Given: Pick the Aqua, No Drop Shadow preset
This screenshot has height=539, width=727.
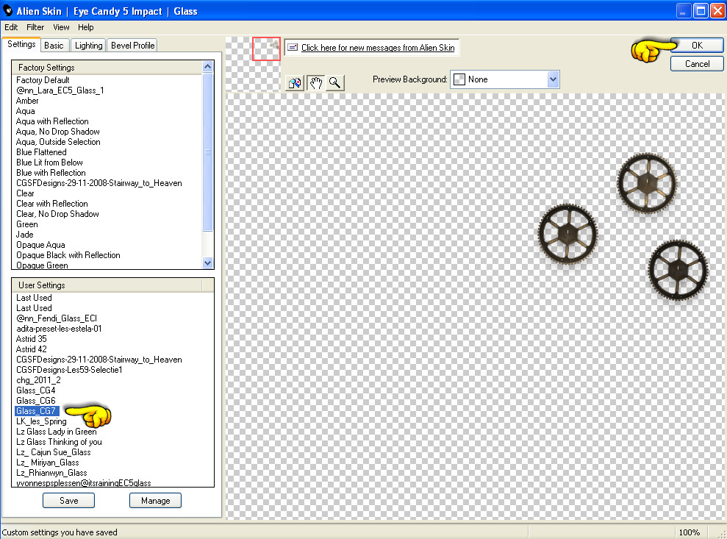Looking at the screenshot, I should 58,132.
